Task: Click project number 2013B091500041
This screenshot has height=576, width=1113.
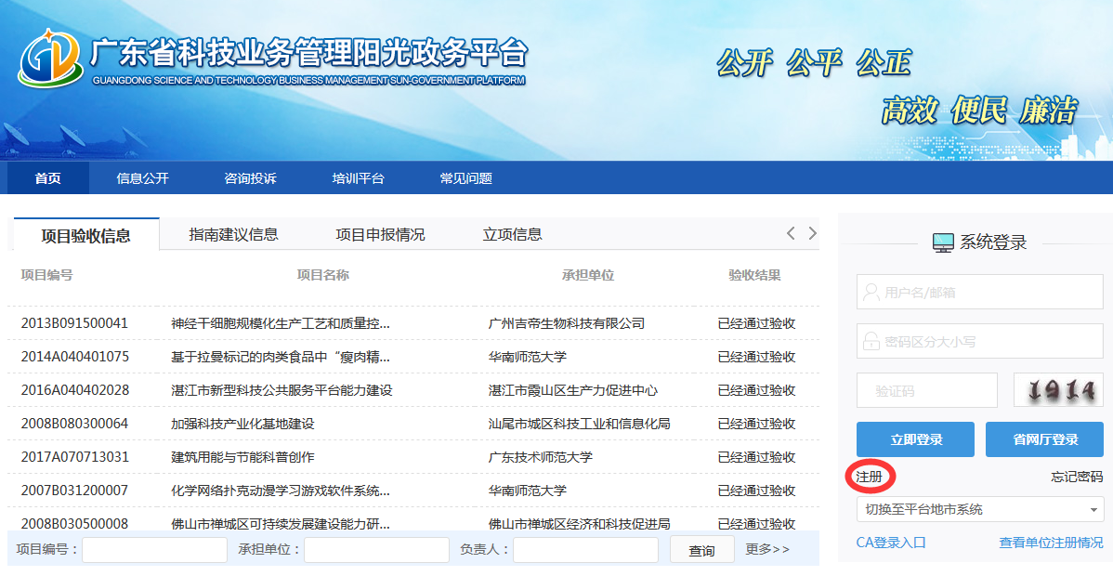Action: (x=74, y=323)
